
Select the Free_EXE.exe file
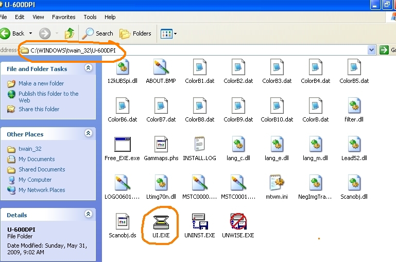point(123,148)
